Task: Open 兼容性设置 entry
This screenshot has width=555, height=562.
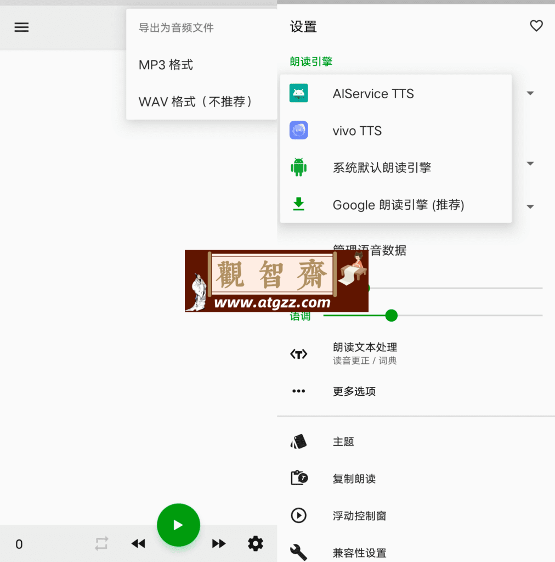Action: 416,552
